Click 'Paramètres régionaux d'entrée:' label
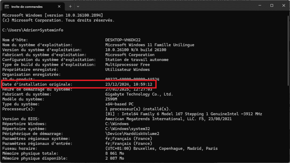Image resolution: width=290 pixels, height=163 pixels. (x=37, y=144)
